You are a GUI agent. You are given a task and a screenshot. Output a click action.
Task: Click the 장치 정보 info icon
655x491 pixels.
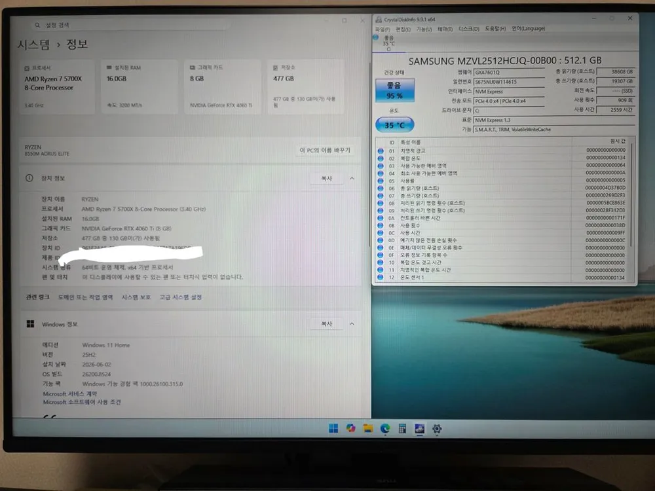tap(29, 178)
